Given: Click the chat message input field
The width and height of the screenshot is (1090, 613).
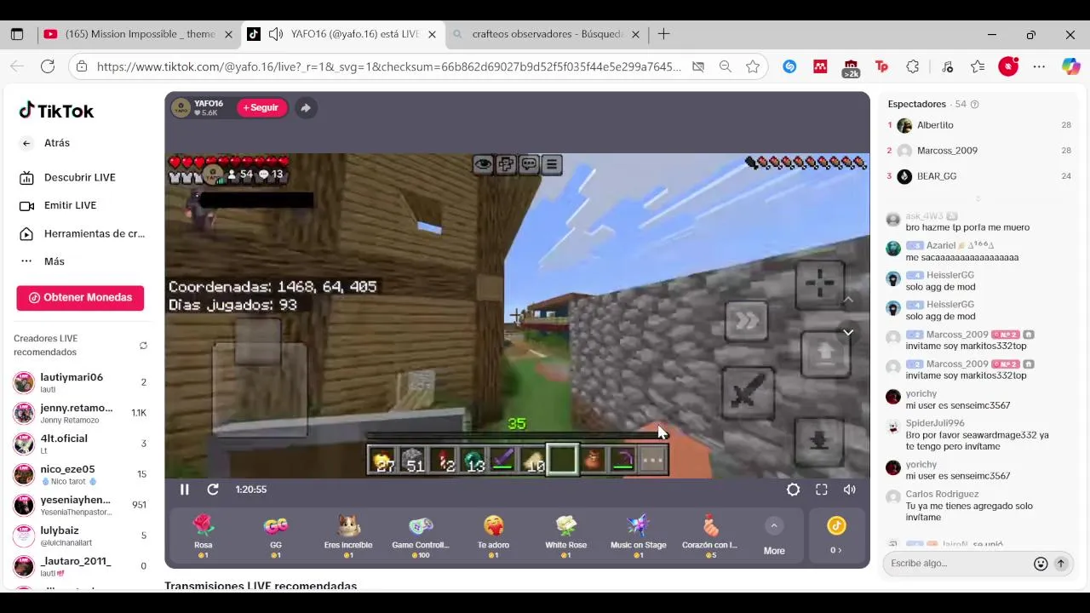Looking at the screenshot, I should tap(958, 564).
